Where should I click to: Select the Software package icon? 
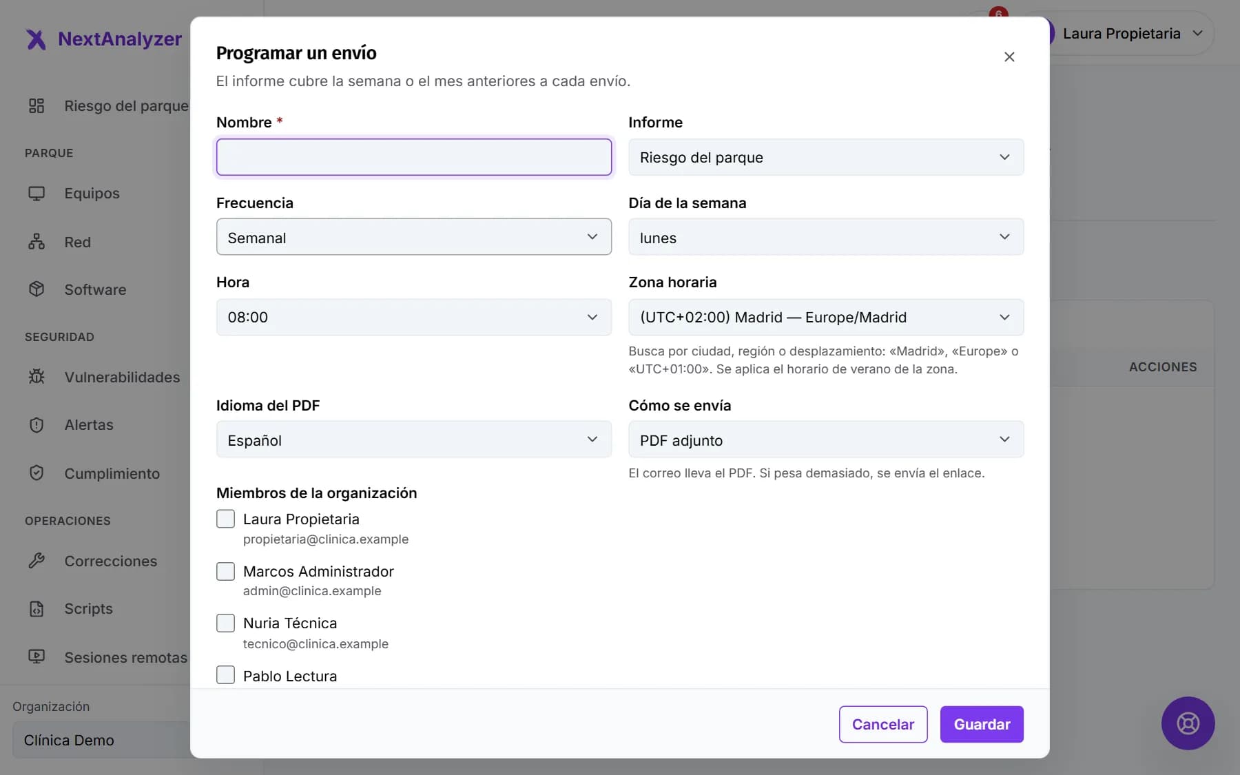pos(37,289)
